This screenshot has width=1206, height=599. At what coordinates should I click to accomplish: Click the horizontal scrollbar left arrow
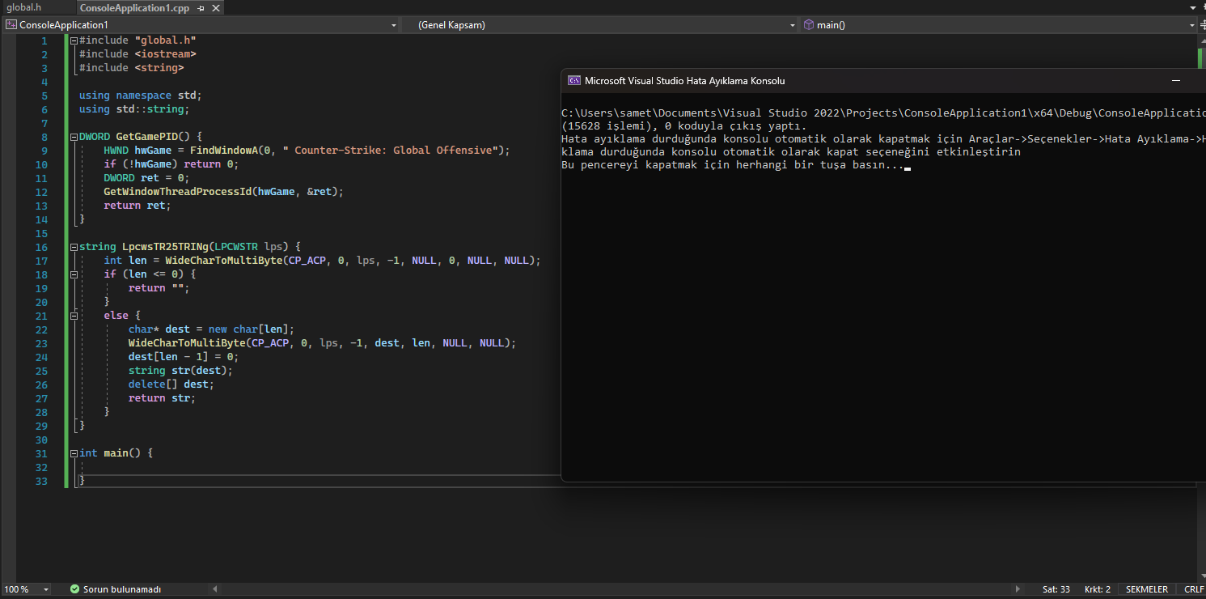pyautogui.click(x=214, y=589)
